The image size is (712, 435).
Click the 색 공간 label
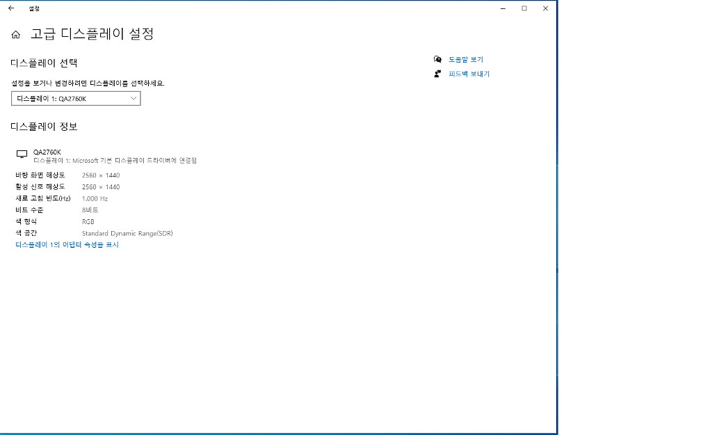(x=26, y=233)
